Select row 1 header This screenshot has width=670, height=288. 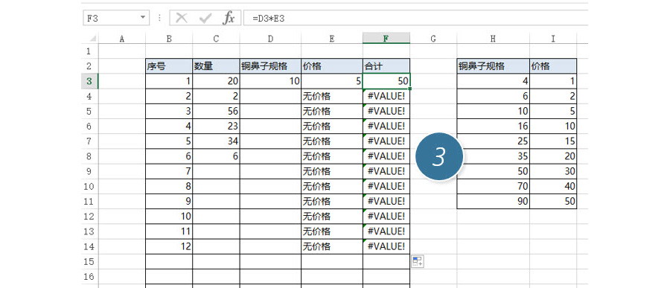click(x=89, y=51)
